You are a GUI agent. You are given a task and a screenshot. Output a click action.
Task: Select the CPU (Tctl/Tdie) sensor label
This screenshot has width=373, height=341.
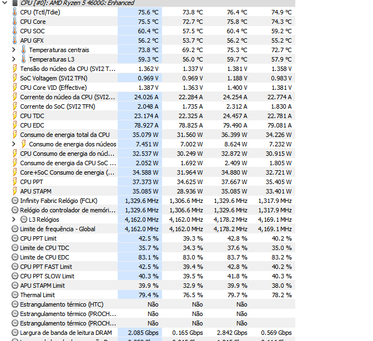(x=40, y=12)
